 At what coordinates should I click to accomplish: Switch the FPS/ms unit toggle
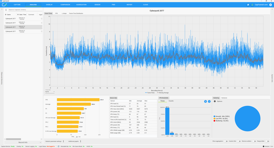(x=76, y=137)
